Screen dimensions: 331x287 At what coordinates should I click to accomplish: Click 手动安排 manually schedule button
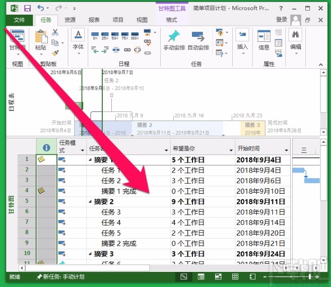point(174,40)
